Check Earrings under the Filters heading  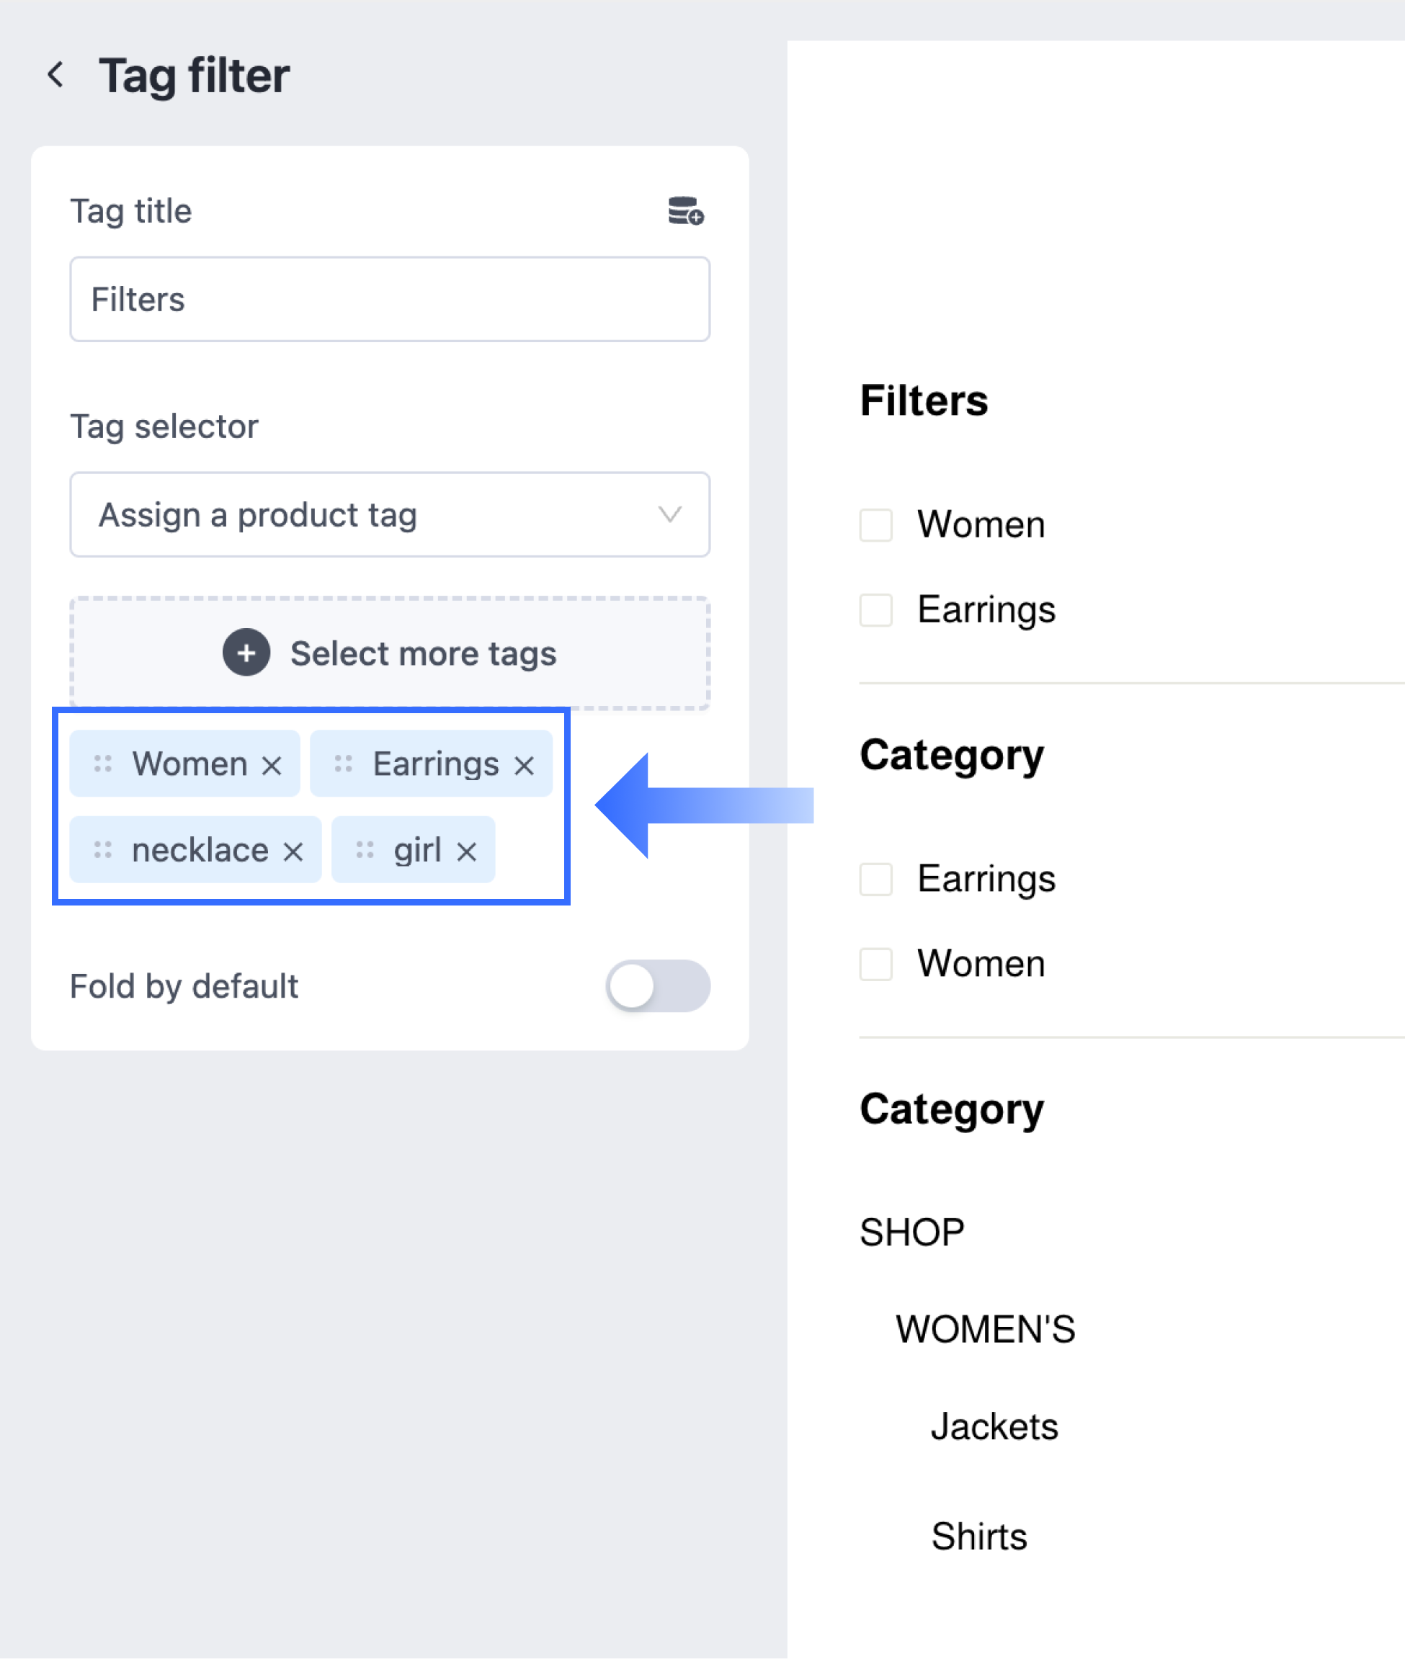point(875,611)
